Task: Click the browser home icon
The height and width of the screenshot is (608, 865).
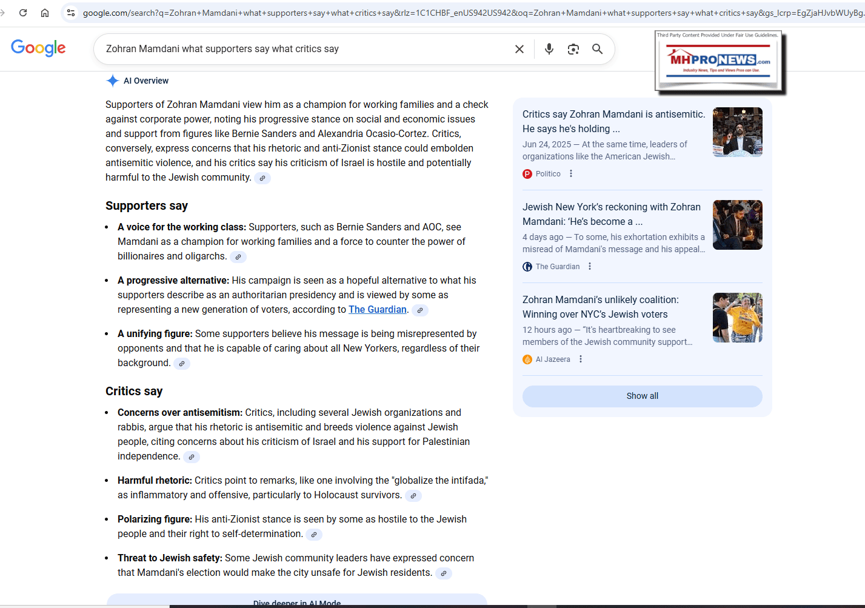Action: coord(45,13)
